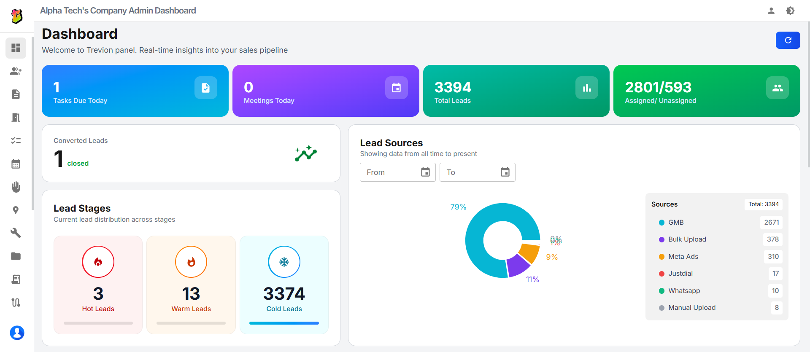Screen dimensions: 810x352
Task: Click the Whatsapp count 10
Action: [775, 290]
